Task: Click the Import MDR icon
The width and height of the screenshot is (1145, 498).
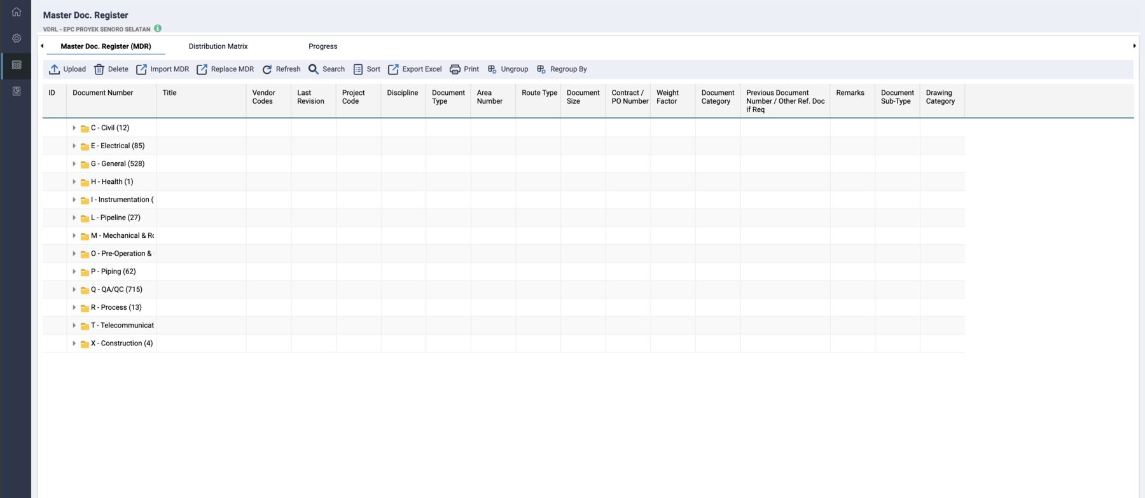Action: [x=141, y=69]
